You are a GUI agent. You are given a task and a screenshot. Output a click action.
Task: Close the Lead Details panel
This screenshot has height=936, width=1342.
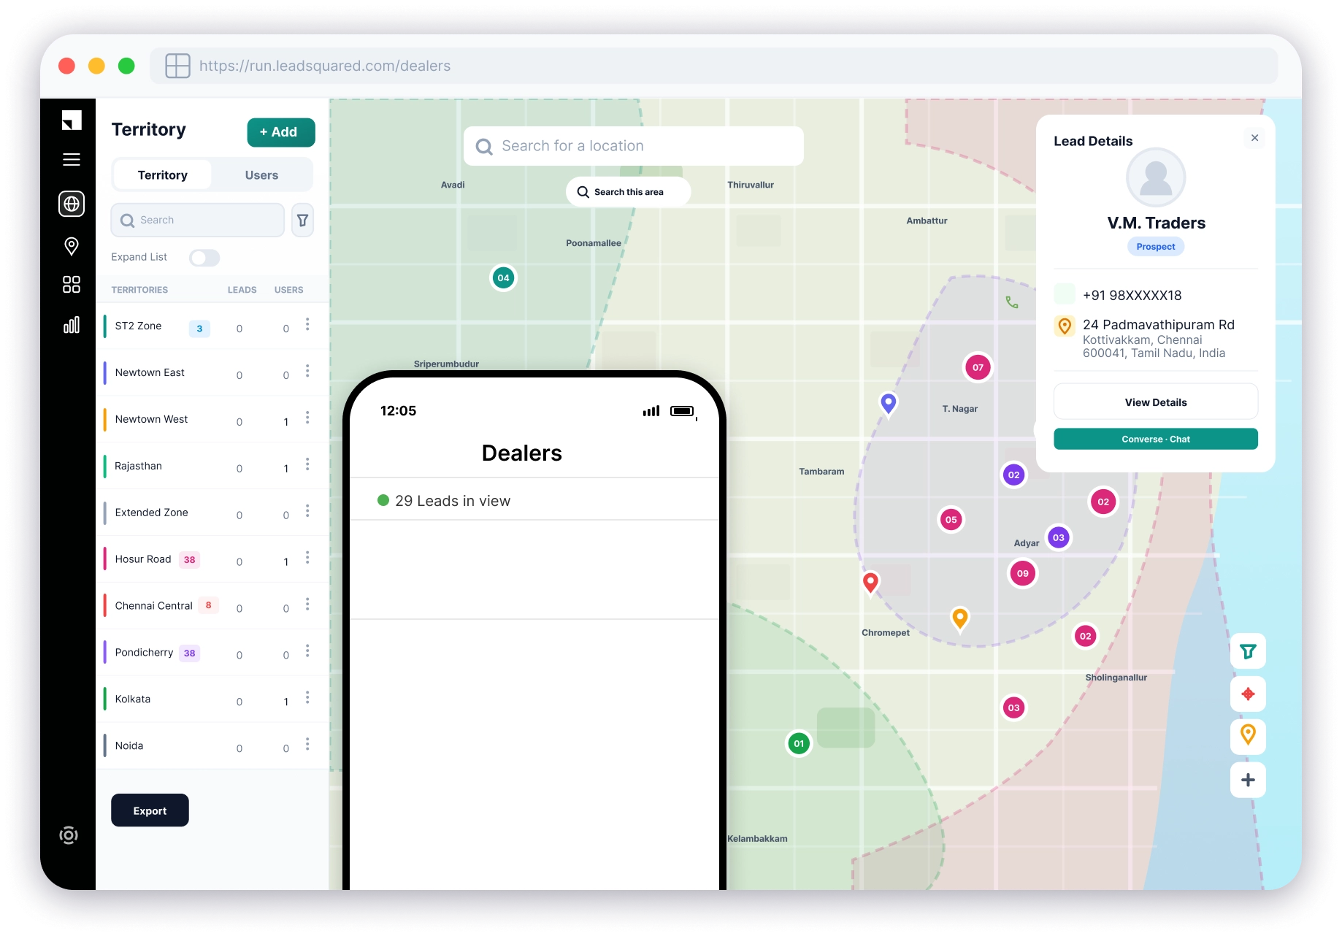click(1254, 138)
